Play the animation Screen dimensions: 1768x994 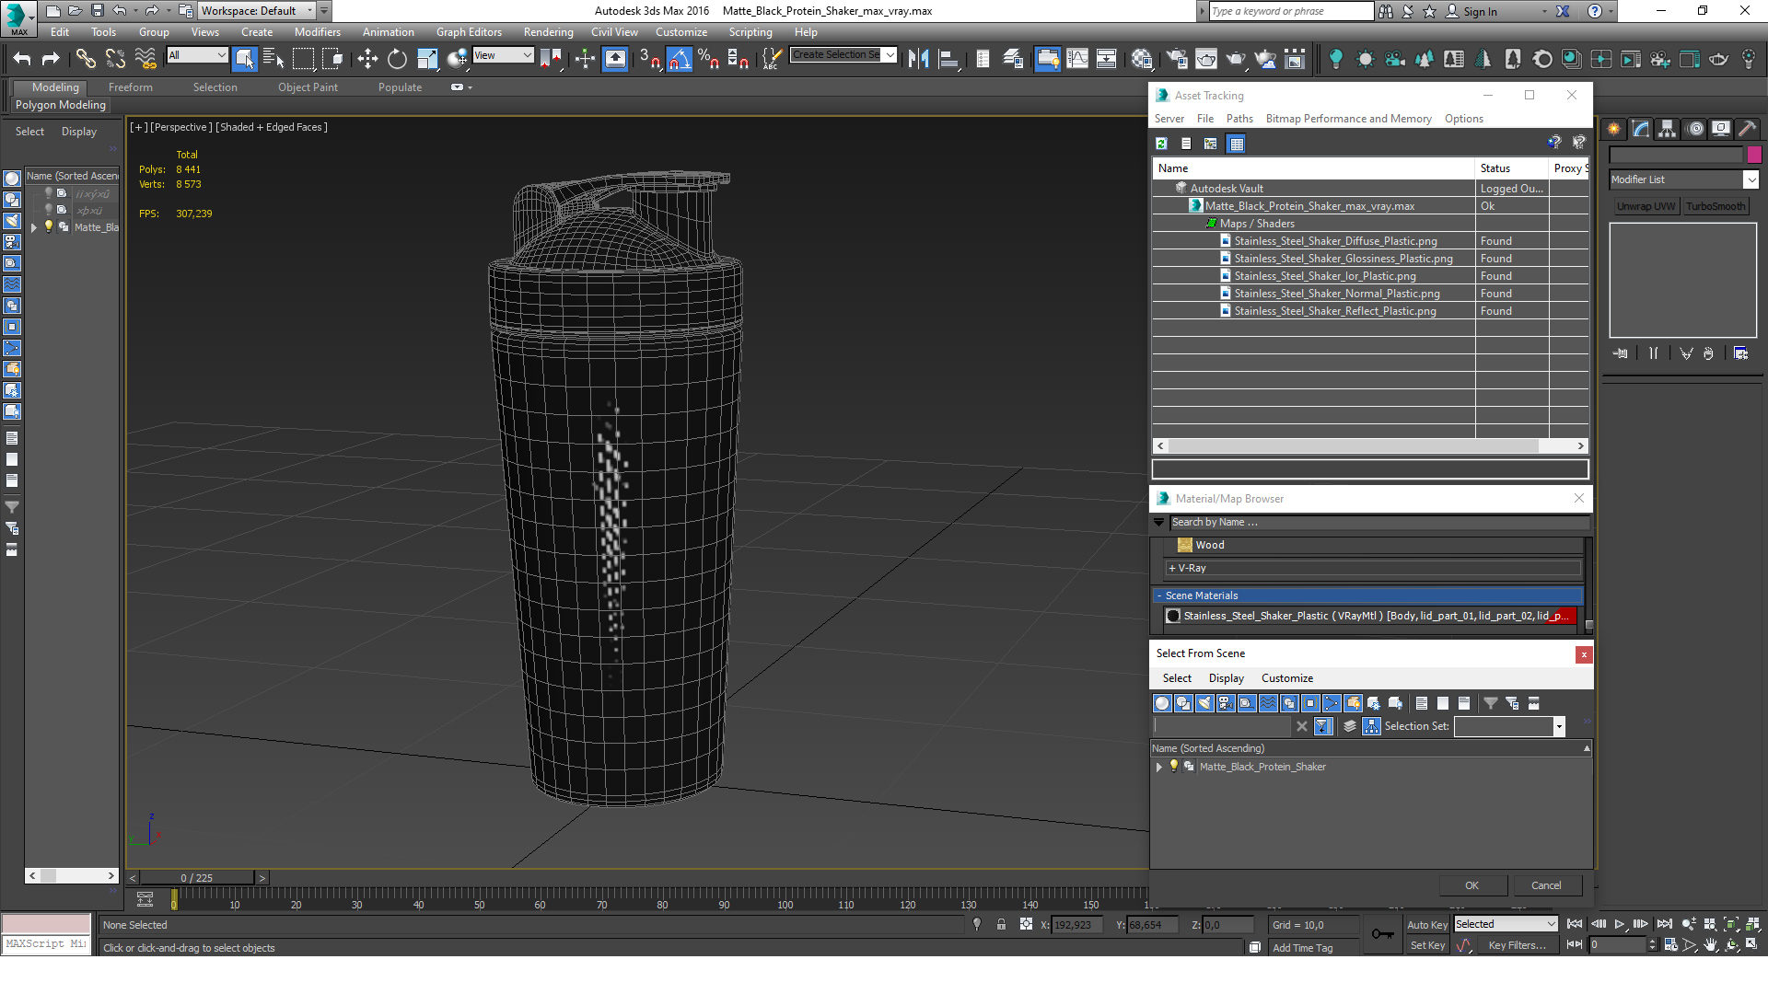pos(1620,924)
